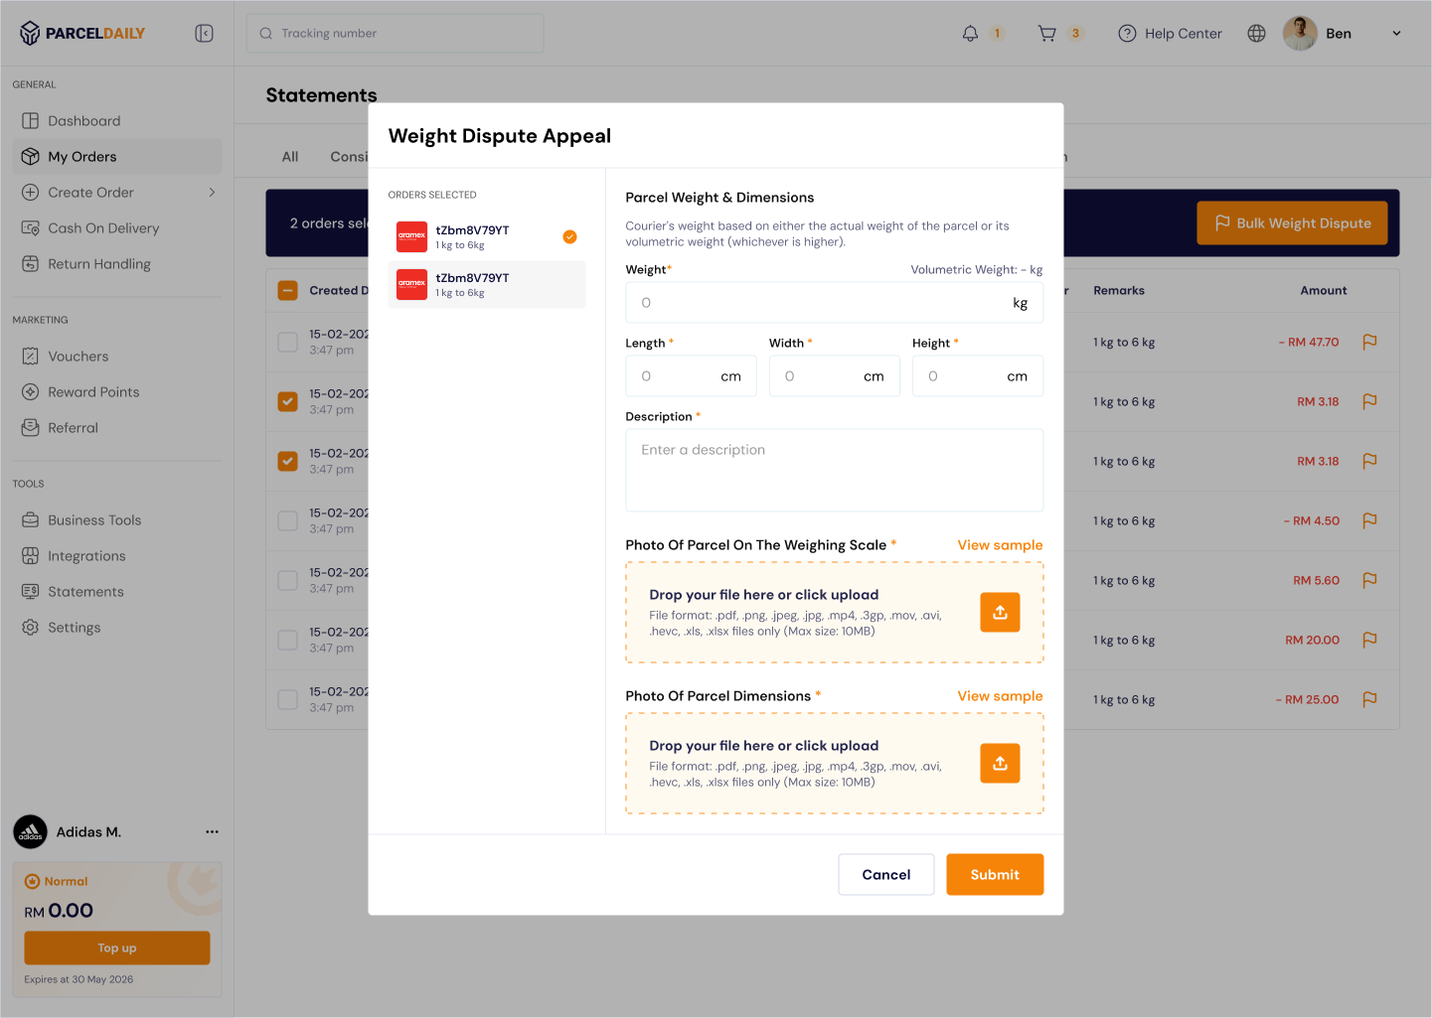Viewport: 1432px width, 1018px height.
Task: Flag the RM 47.70 statement row
Action: coord(1369,343)
